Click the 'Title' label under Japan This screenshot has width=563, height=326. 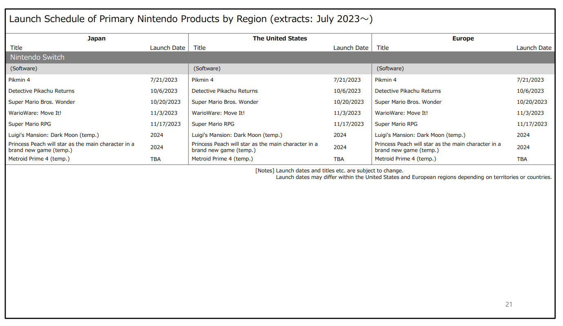(x=16, y=48)
